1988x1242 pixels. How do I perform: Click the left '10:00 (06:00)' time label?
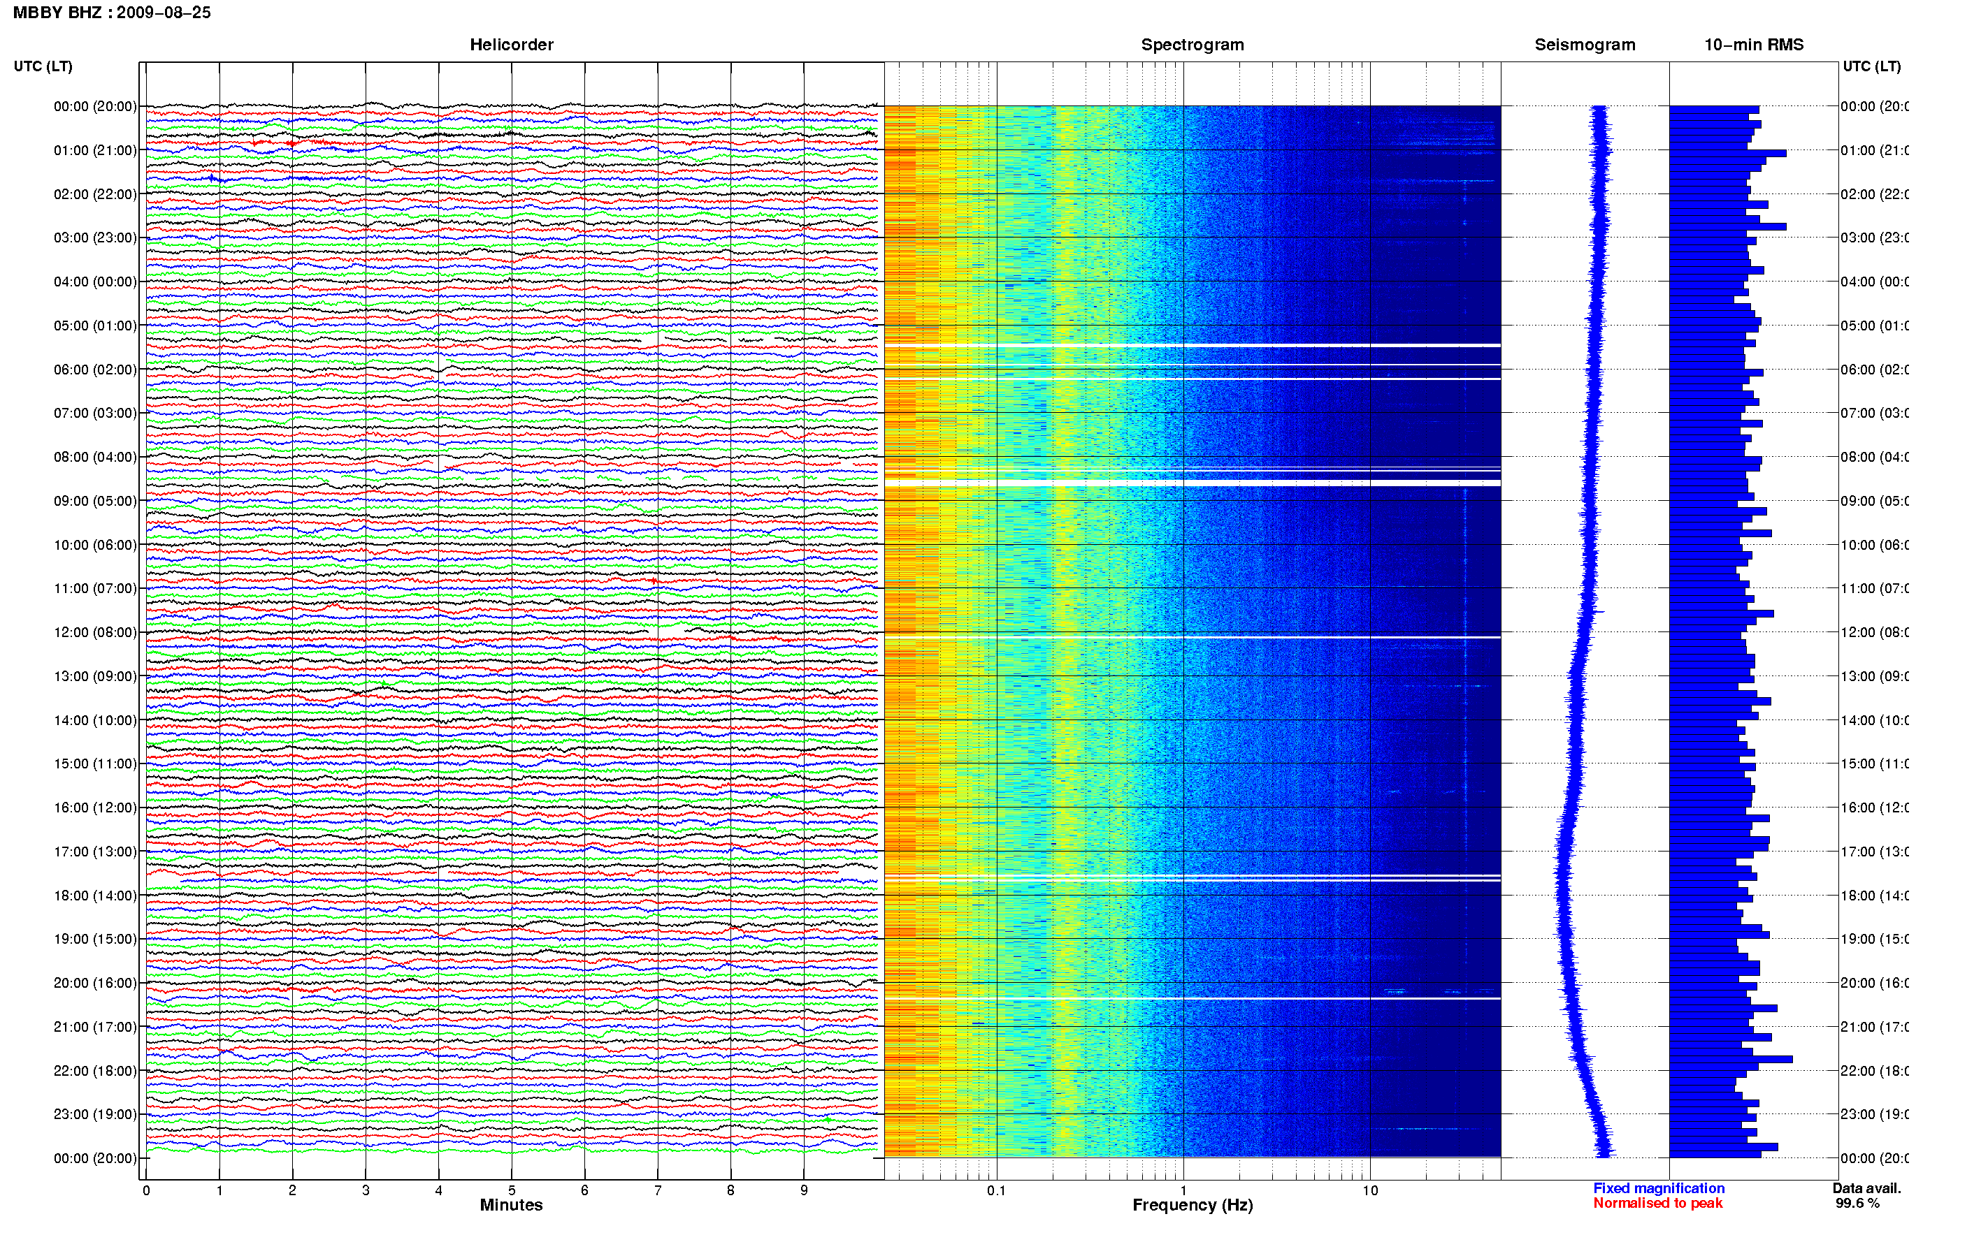point(94,545)
